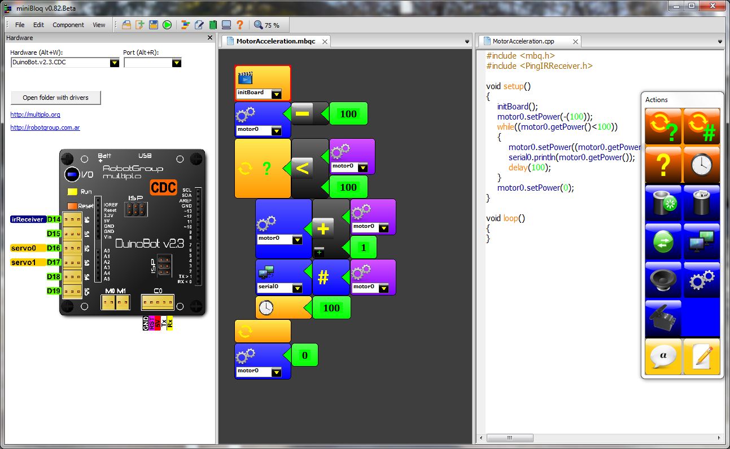Click the magnifier zoom 75 % control

266,25
